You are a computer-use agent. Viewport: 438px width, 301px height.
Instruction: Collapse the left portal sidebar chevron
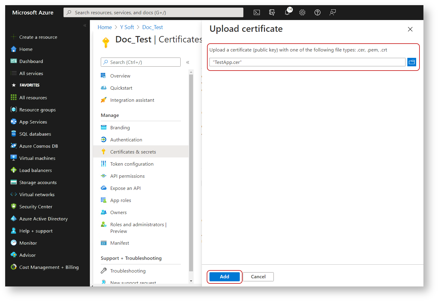[85, 25]
